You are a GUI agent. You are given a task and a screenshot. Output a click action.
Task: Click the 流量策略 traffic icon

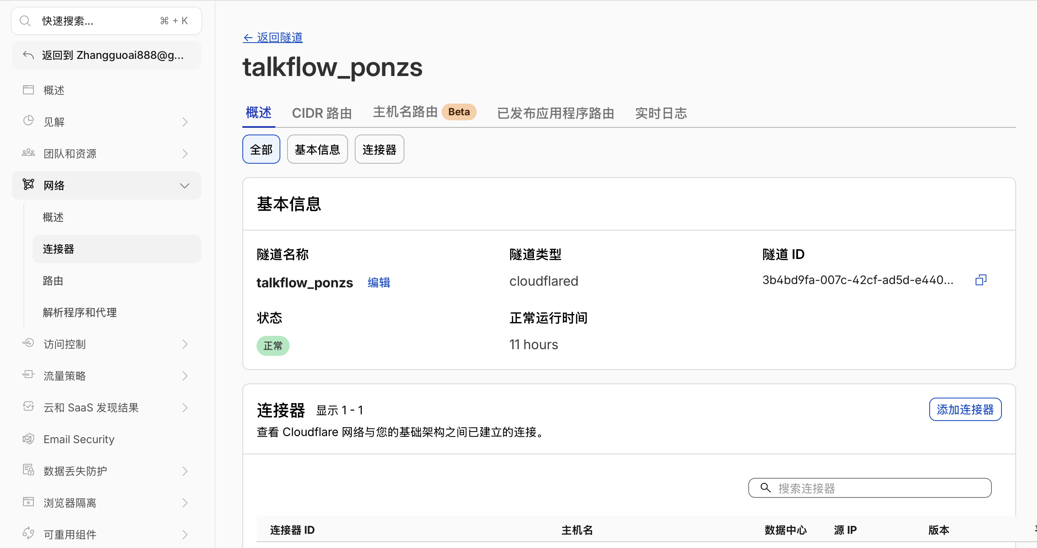click(28, 375)
